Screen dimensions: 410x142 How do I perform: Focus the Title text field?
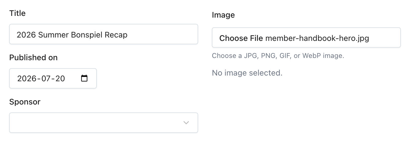104,34
